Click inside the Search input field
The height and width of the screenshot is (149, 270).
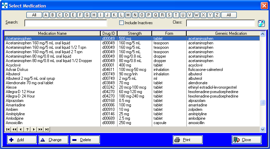pos(65,23)
